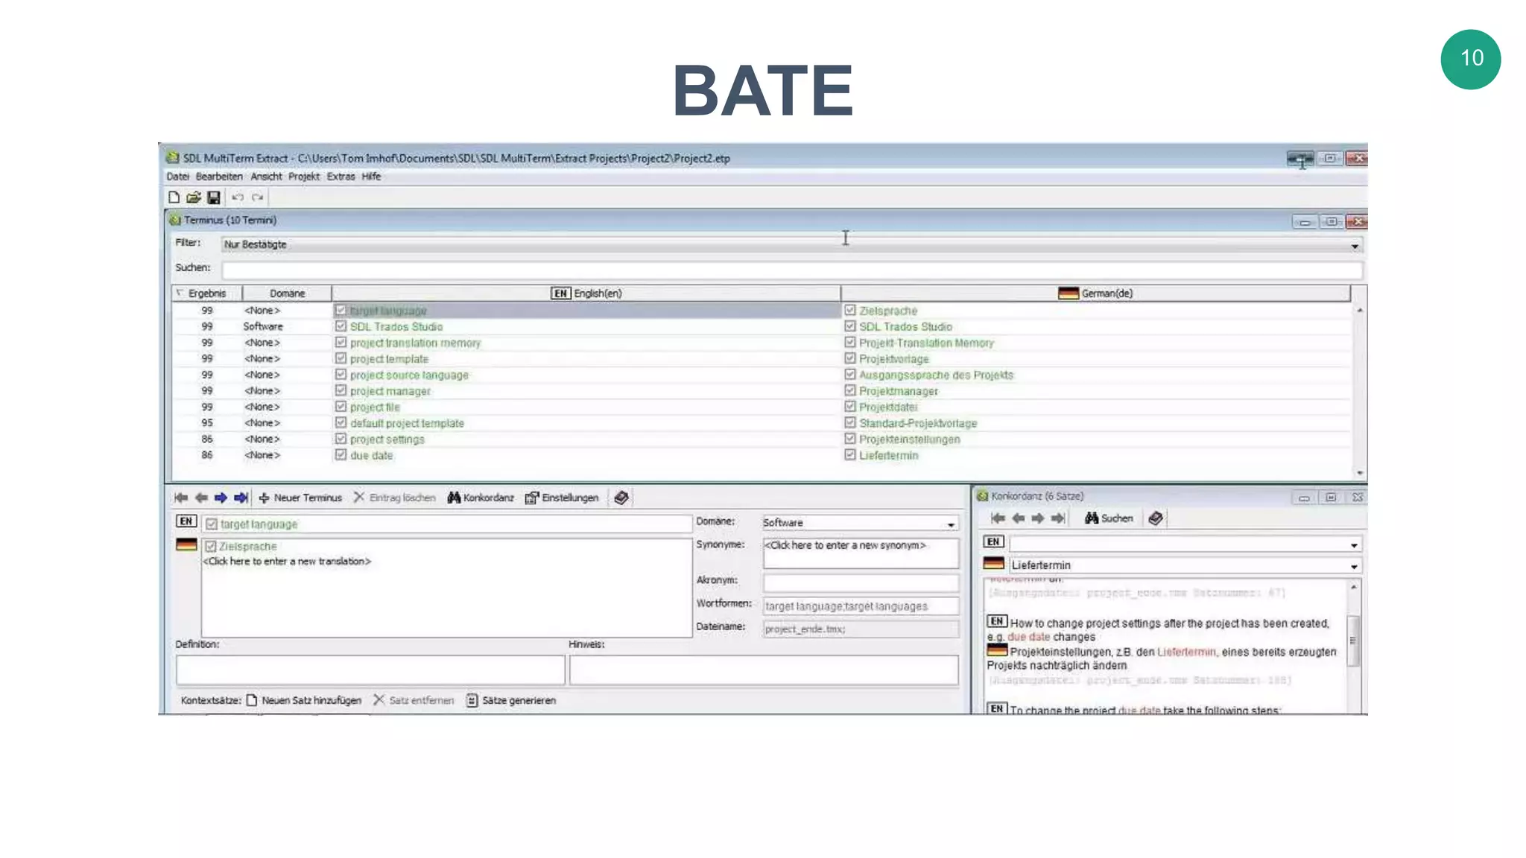The image size is (1526, 858).
Task: Toggle checkbox for German 'Liefertermin' row
Action: pyautogui.click(x=850, y=454)
